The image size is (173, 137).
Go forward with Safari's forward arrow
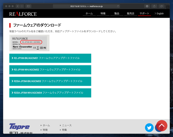pos(22,6)
